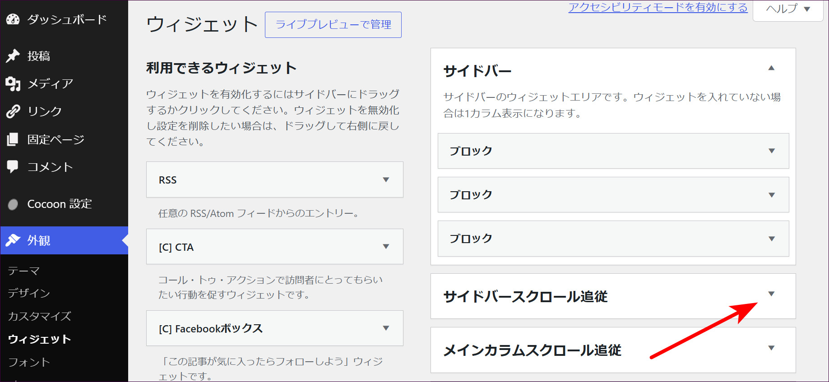Expand the [C] Facebookボックス widget arrow
The height and width of the screenshot is (382, 829).
386,328
